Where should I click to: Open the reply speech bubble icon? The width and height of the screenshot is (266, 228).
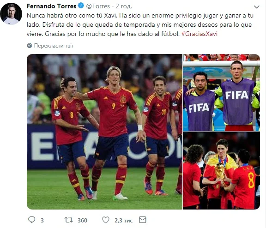(x=31, y=220)
